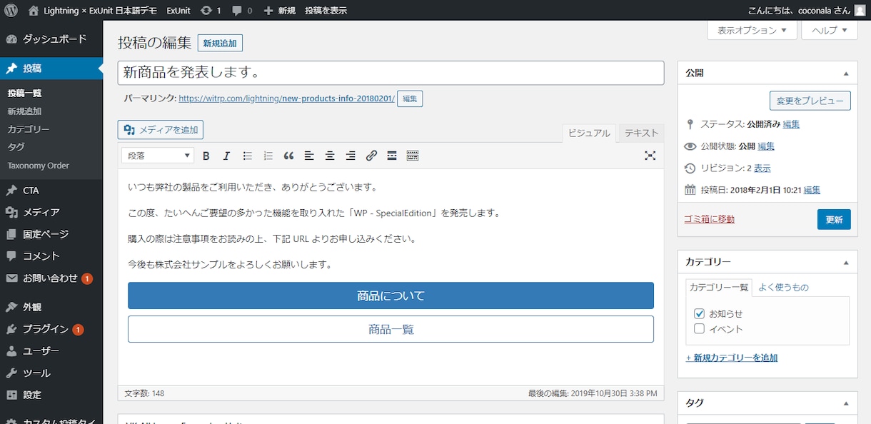Click 新規 in the admin bar
Viewport: 871px width, 424px height.
[279, 11]
